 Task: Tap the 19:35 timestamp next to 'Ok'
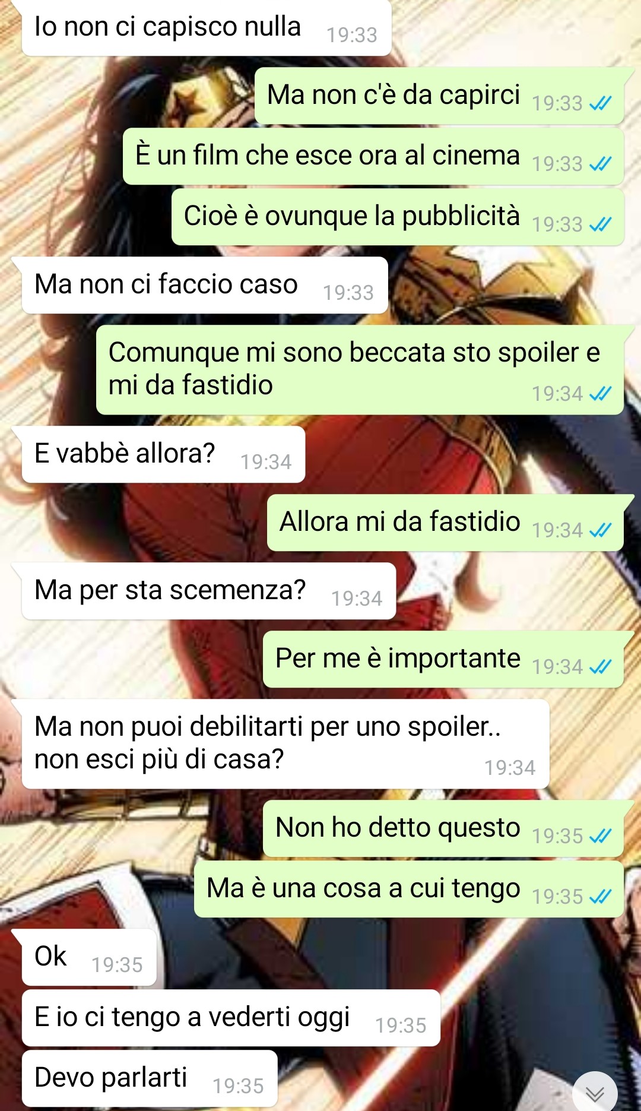pyautogui.click(x=117, y=965)
